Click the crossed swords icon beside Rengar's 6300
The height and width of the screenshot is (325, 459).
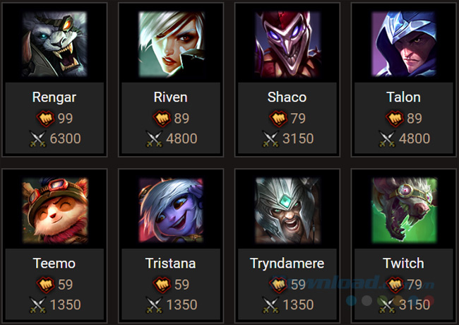pos(38,138)
